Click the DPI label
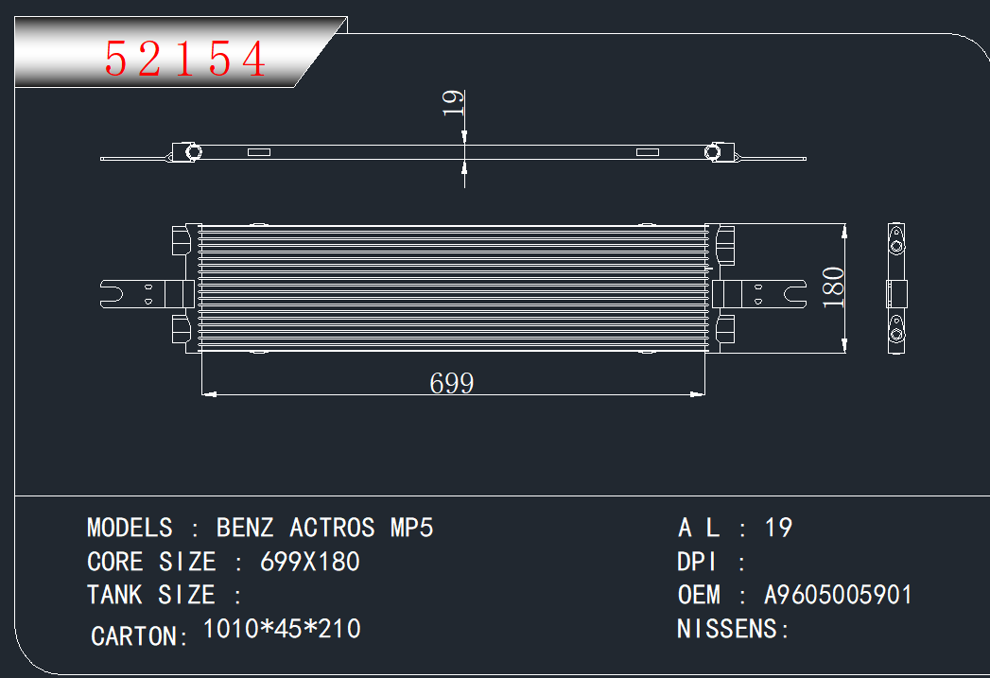This screenshot has width=990, height=678. (x=700, y=562)
